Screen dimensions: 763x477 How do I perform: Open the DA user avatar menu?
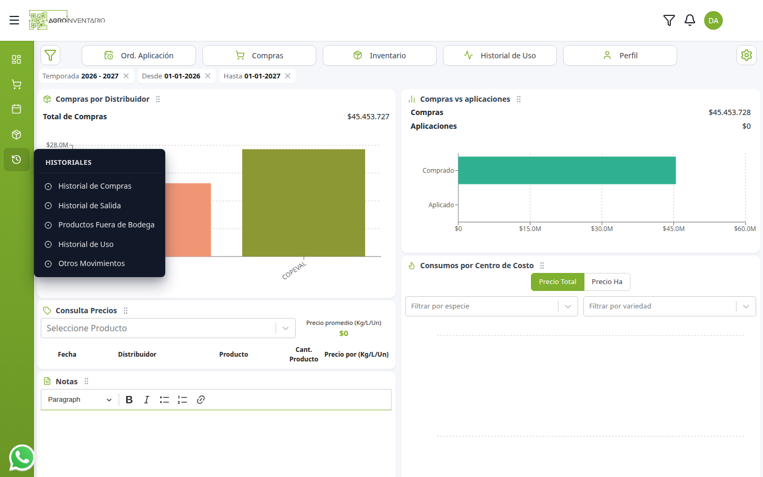tap(713, 21)
